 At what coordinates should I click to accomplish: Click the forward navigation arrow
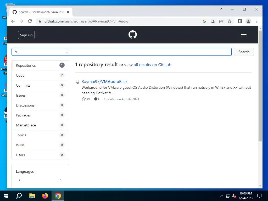click(x=21, y=21)
